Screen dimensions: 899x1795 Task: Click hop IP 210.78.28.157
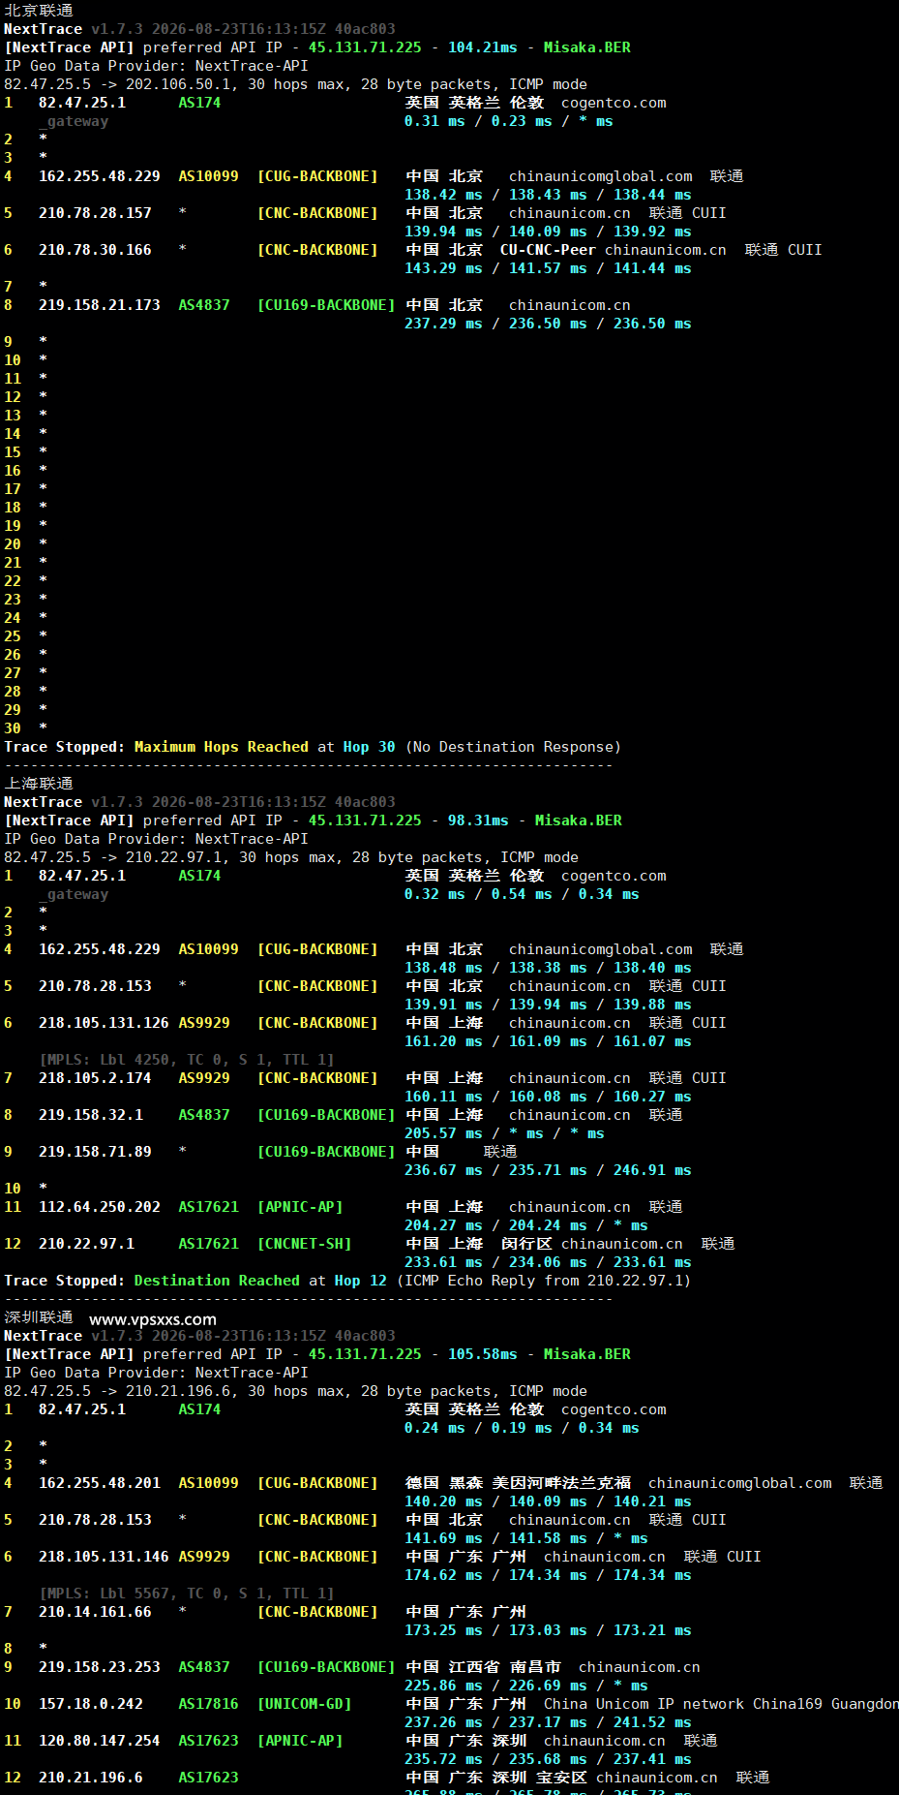[x=95, y=213]
